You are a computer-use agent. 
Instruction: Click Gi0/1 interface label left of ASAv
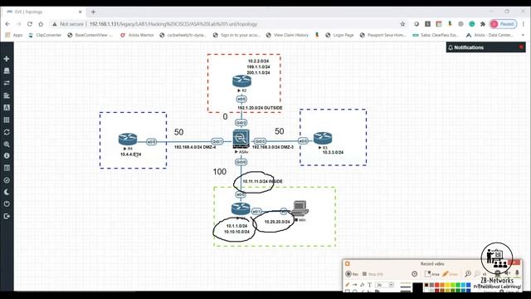(217, 141)
